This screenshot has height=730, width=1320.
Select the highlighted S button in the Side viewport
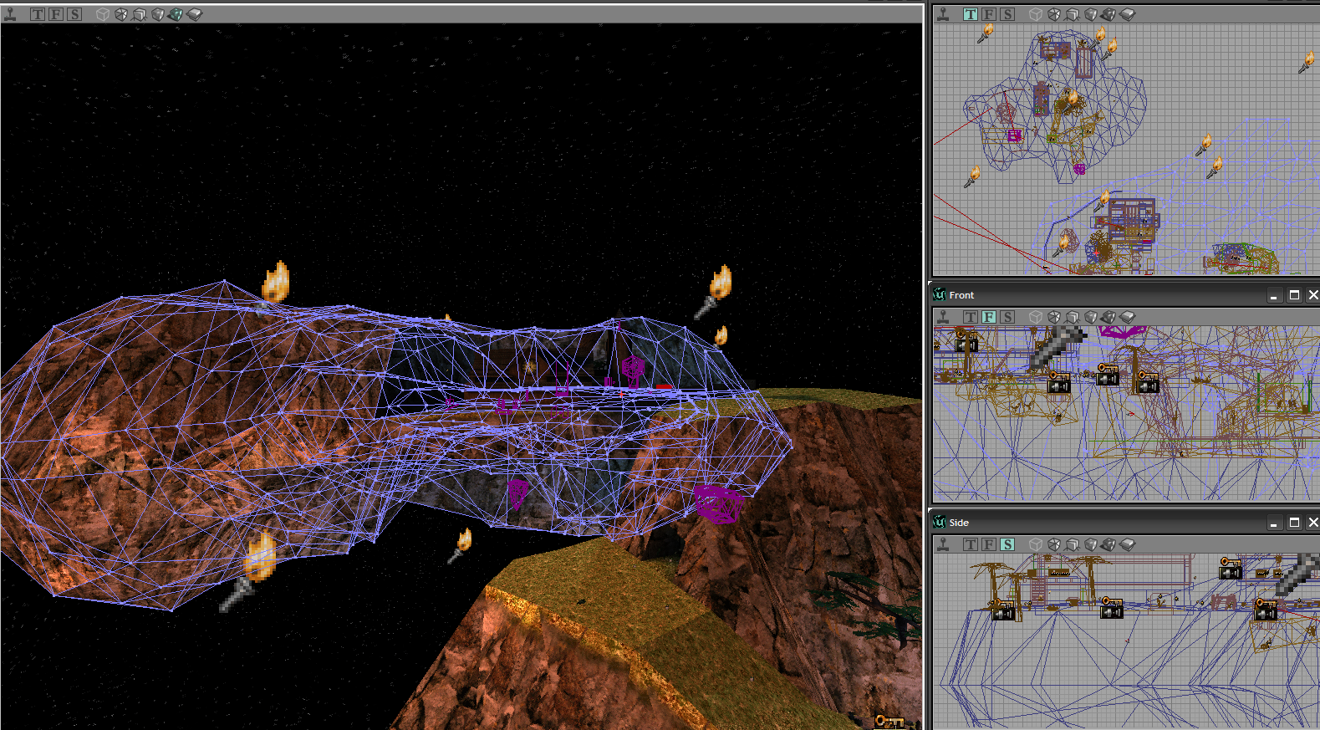[x=1007, y=544]
